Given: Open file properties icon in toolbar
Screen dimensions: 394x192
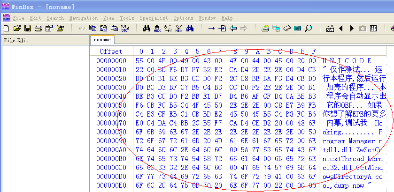Looking at the screenshot, I should (x=49, y=28).
